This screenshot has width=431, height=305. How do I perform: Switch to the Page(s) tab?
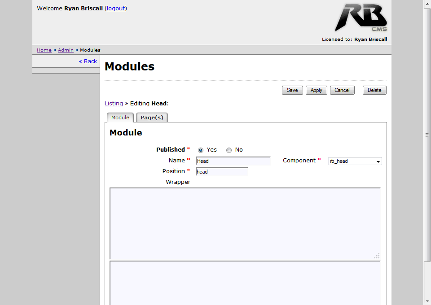click(152, 118)
